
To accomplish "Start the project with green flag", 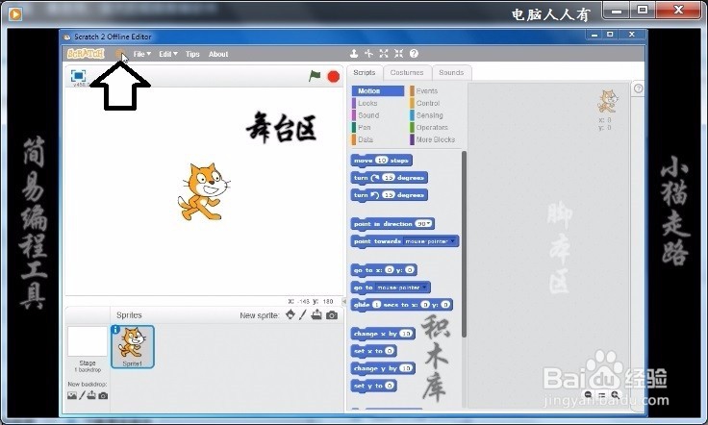I will [x=315, y=76].
